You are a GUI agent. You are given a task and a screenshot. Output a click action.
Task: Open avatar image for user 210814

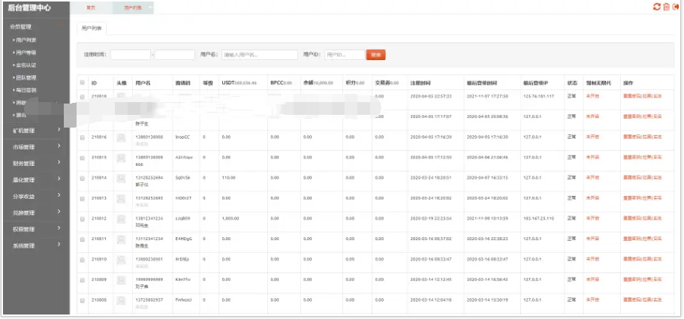pos(121,178)
